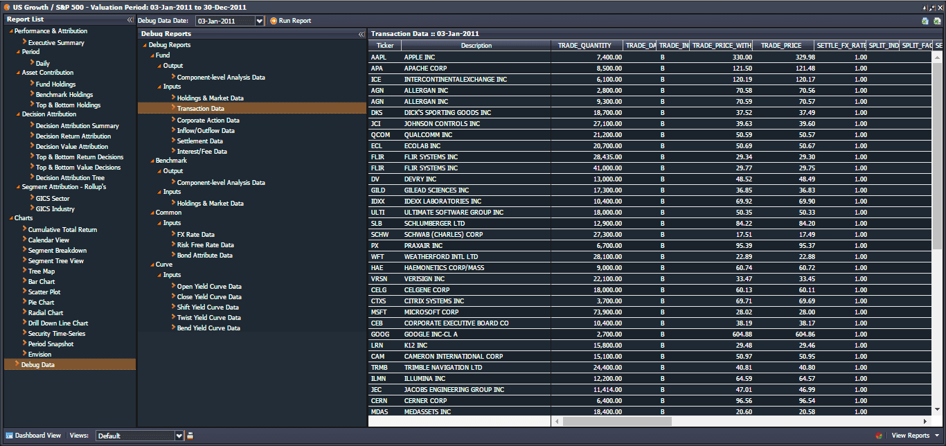
Task: Open Decision Attribution Tree
Action: point(71,178)
